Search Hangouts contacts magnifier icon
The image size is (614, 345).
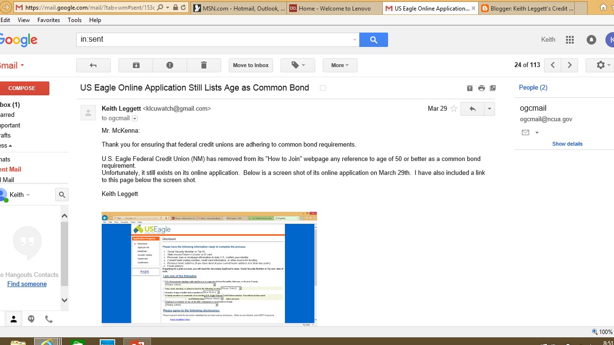(x=61, y=195)
